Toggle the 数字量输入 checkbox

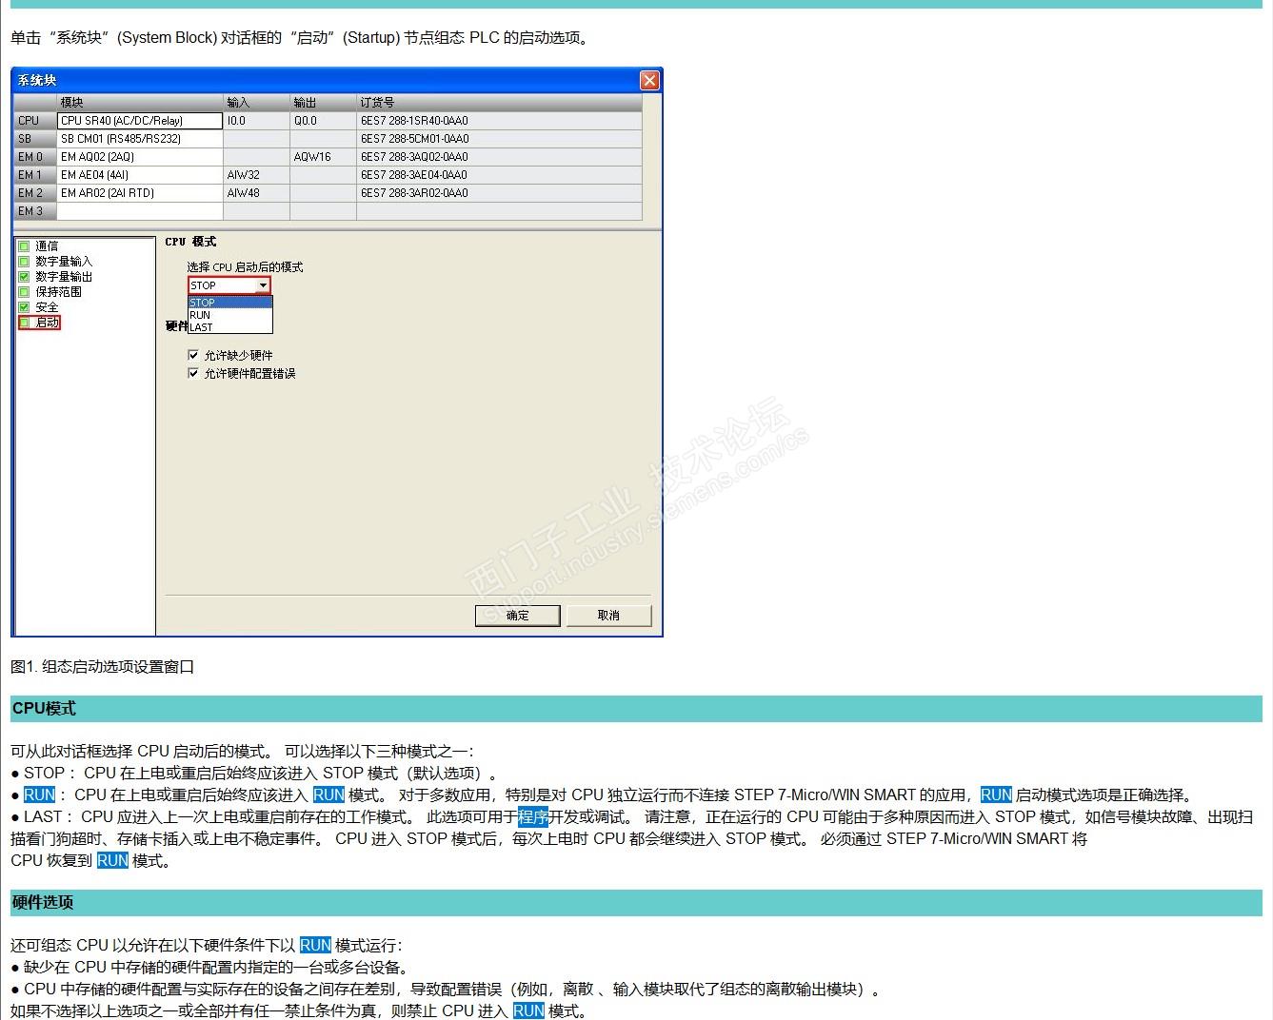24,262
